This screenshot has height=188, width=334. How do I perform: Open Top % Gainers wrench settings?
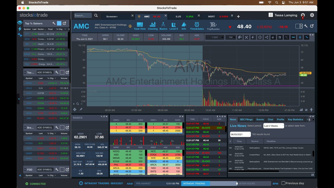pyautogui.click(x=54, y=23)
